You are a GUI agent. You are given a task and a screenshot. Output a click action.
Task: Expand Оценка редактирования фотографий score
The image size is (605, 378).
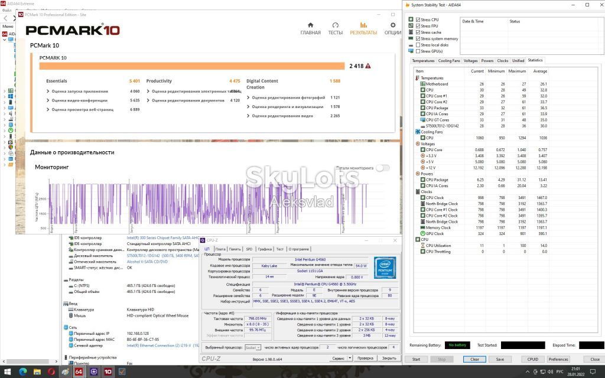click(x=248, y=97)
